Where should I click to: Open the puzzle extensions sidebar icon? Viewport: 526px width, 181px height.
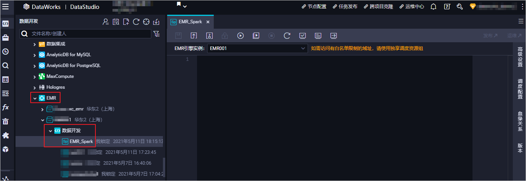click(x=5, y=135)
